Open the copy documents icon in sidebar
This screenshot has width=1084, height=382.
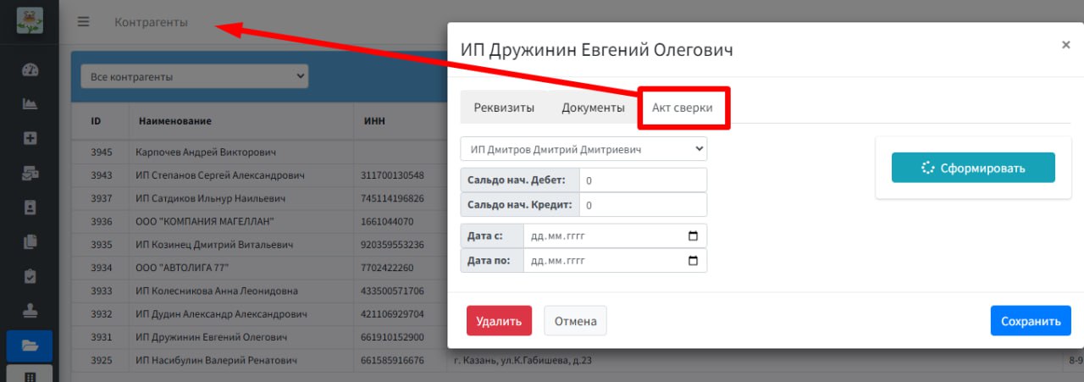(30, 241)
